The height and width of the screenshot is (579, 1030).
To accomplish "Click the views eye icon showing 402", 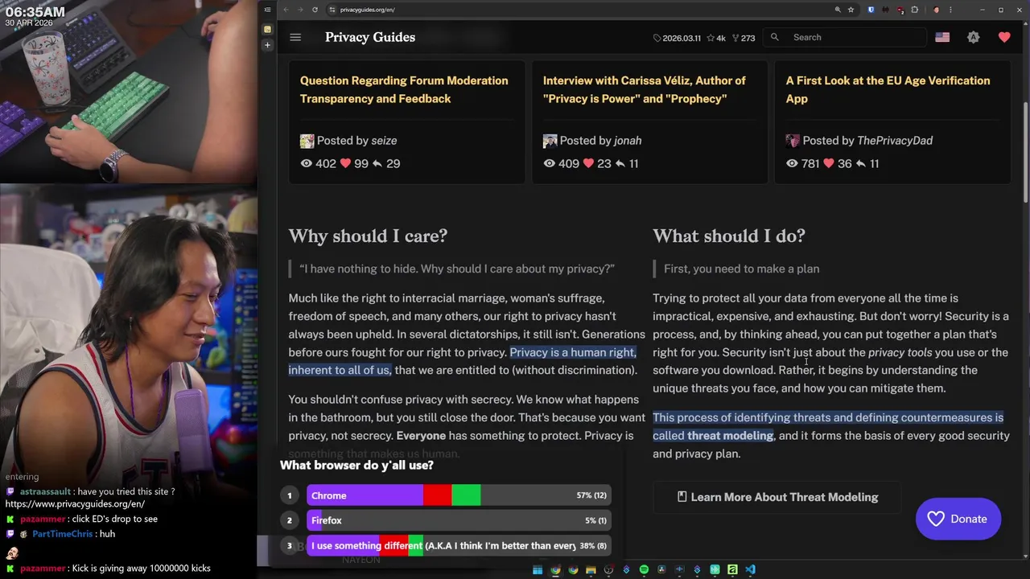I will tap(306, 163).
